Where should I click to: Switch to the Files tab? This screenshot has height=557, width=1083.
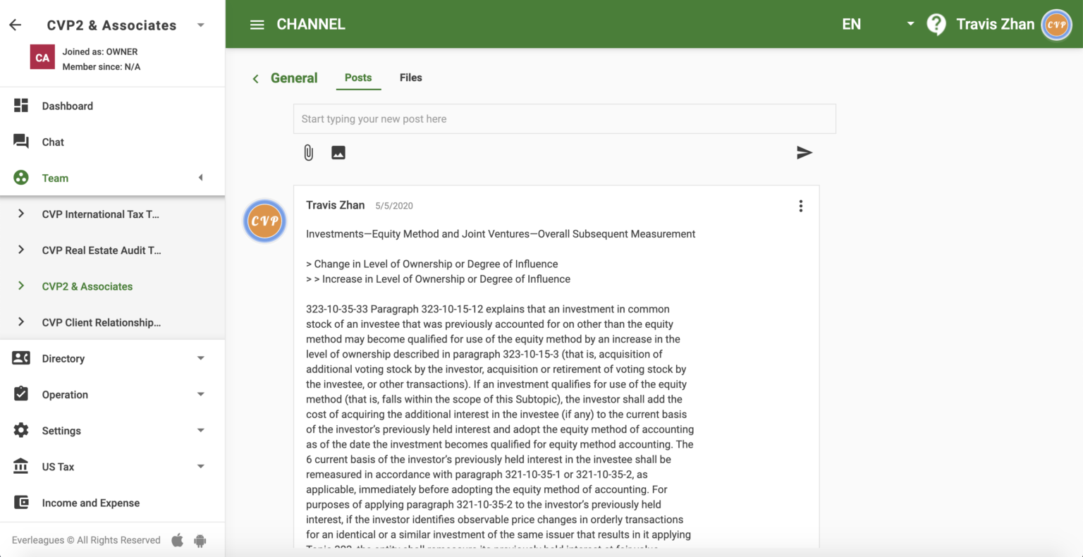(411, 78)
